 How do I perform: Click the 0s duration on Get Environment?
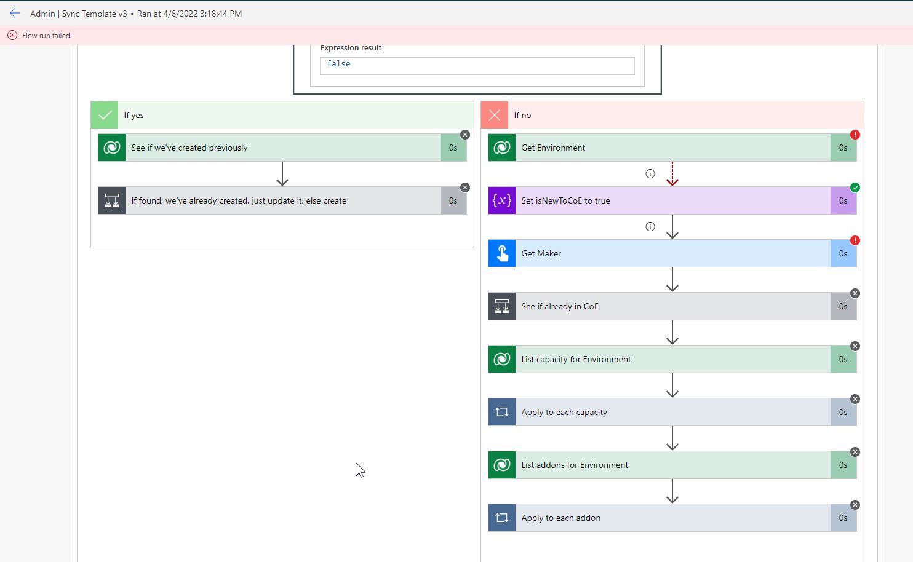point(843,148)
